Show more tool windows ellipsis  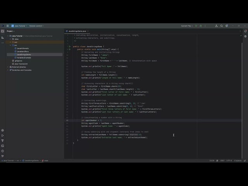click(3, 43)
